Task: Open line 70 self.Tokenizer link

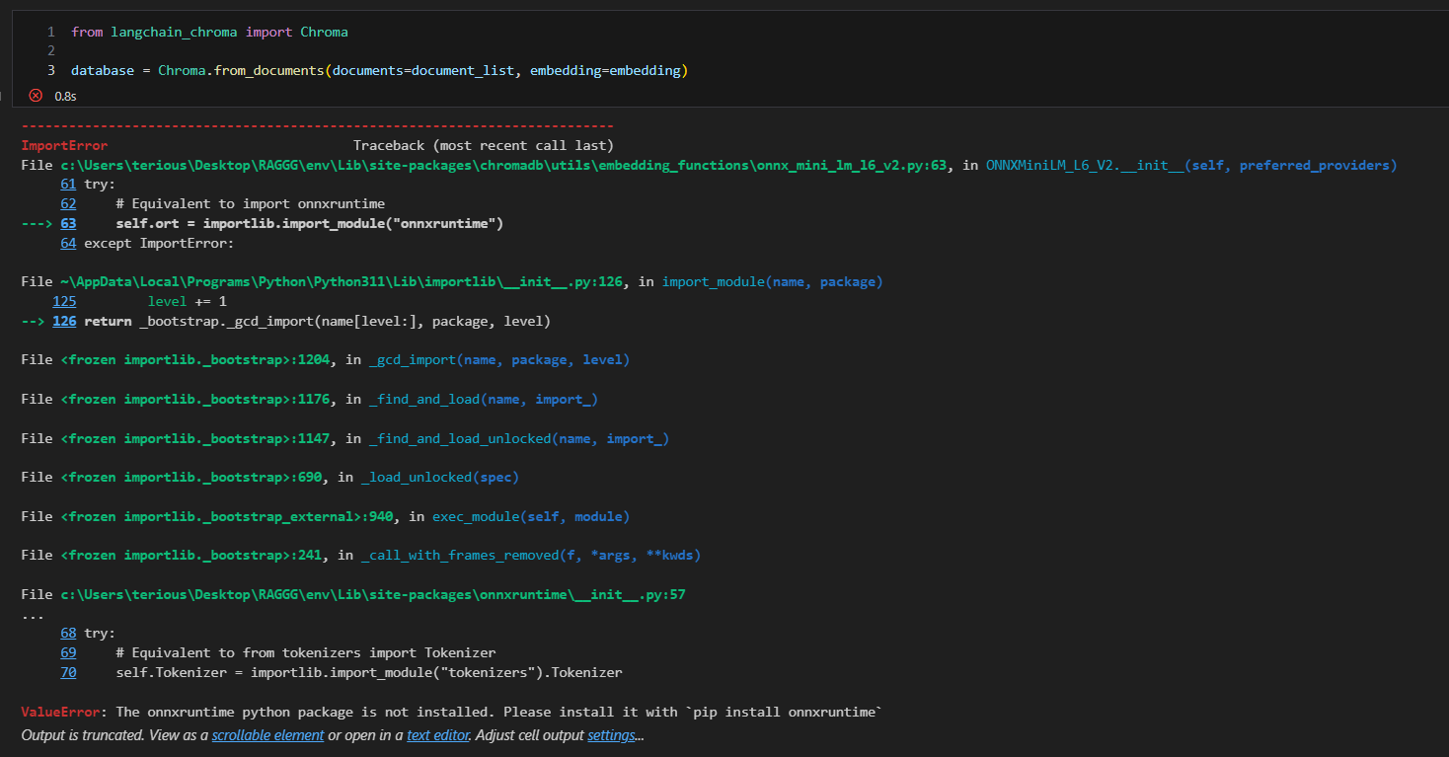Action: coord(68,672)
